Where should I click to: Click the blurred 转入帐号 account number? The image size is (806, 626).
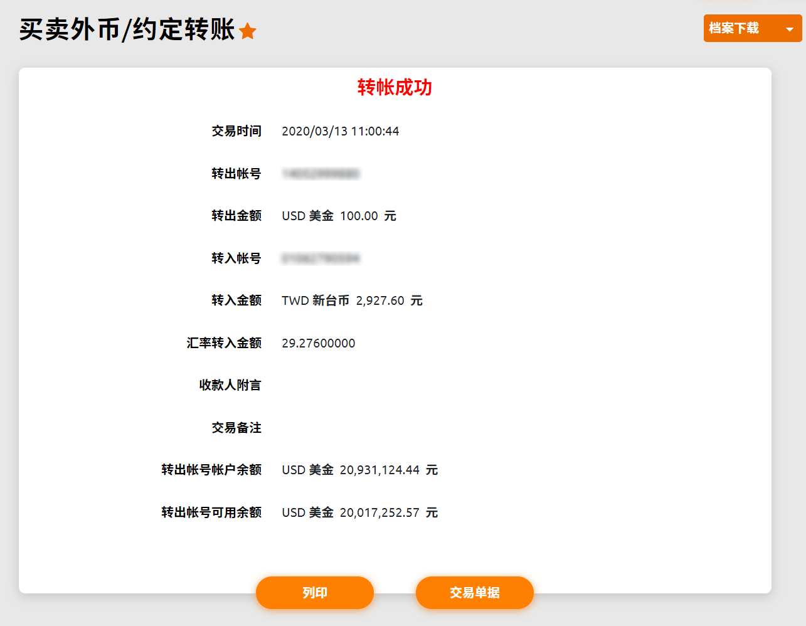click(x=321, y=258)
